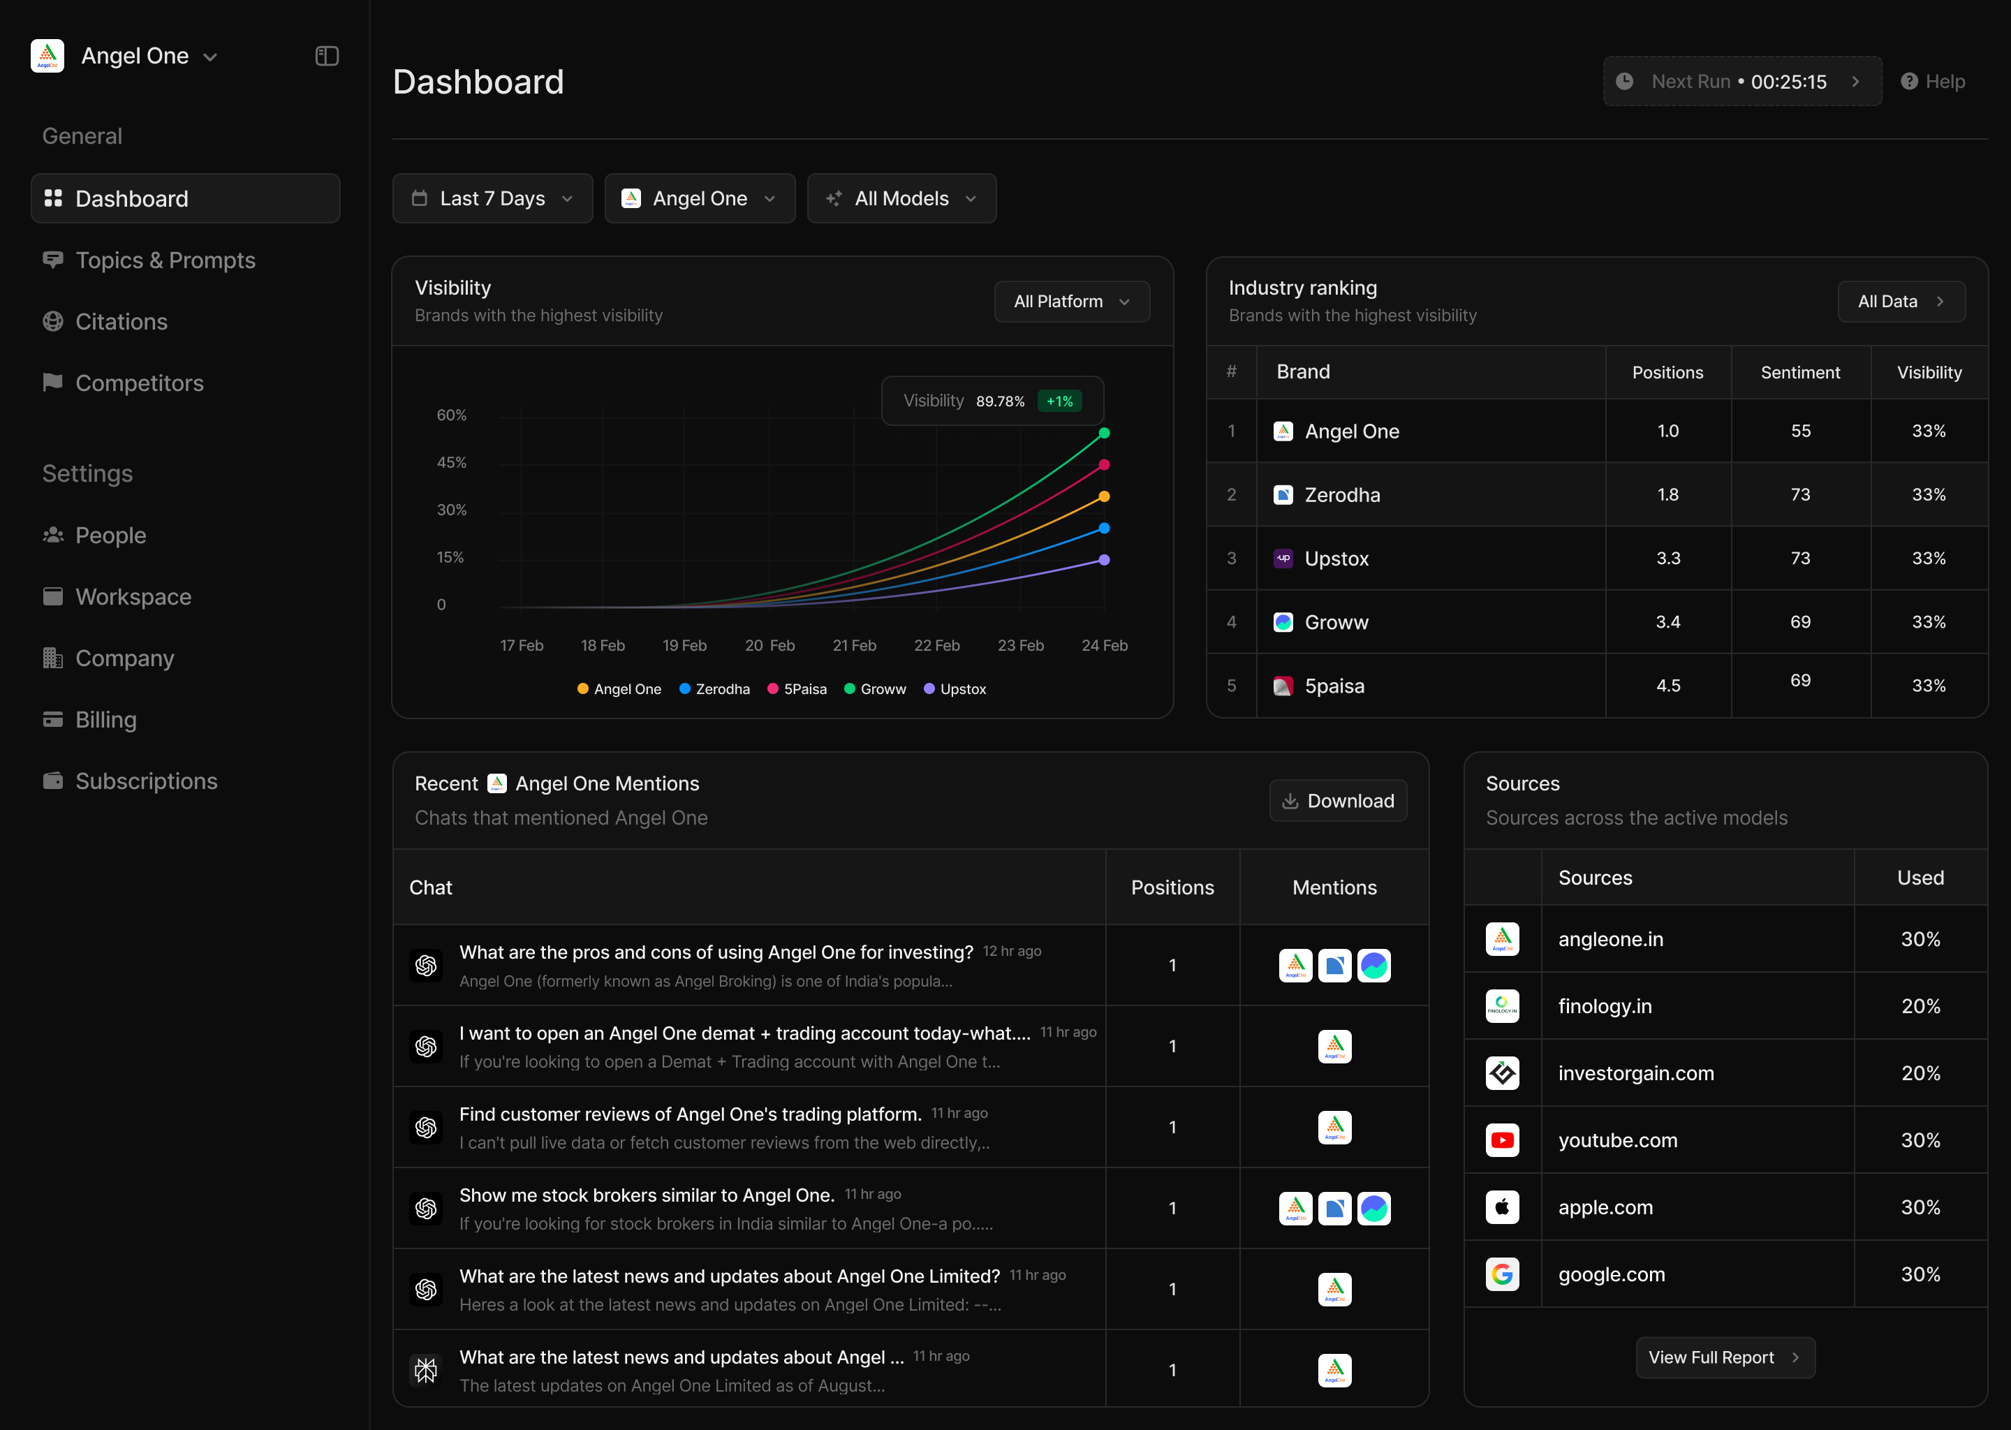Go to Billing
The width and height of the screenshot is (2011, 1430).
click(90, 721)
